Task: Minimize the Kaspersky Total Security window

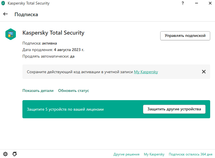Action: pyautogui.click(x=197, y=3)
